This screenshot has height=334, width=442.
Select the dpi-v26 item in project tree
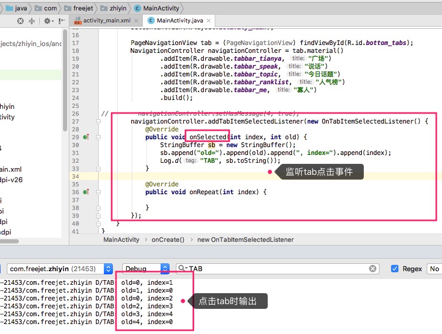point(11,180)
